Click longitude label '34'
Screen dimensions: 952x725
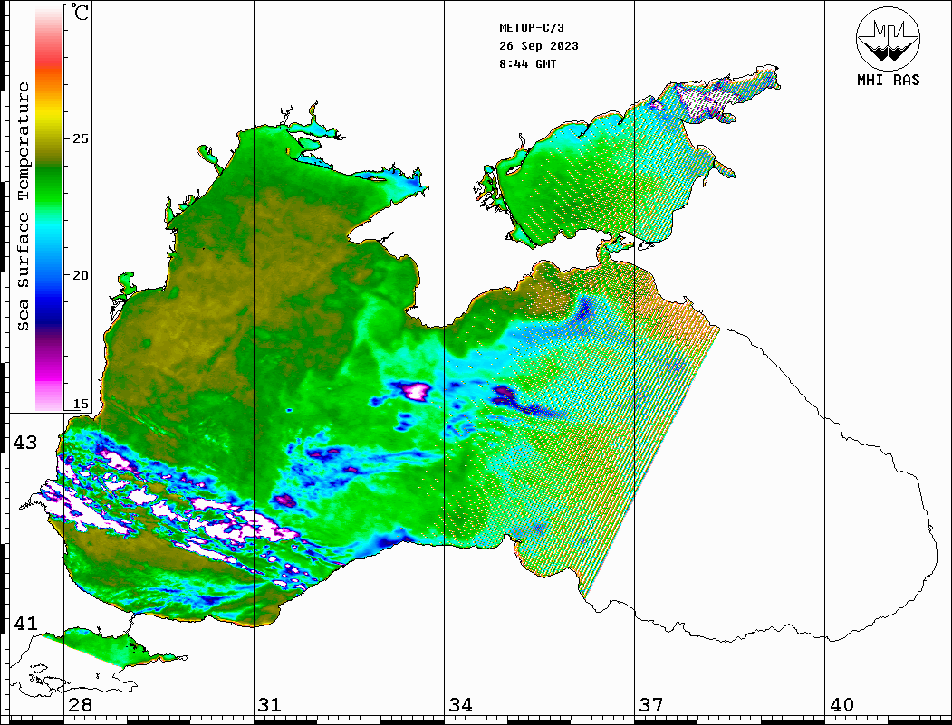click(461, 705)
